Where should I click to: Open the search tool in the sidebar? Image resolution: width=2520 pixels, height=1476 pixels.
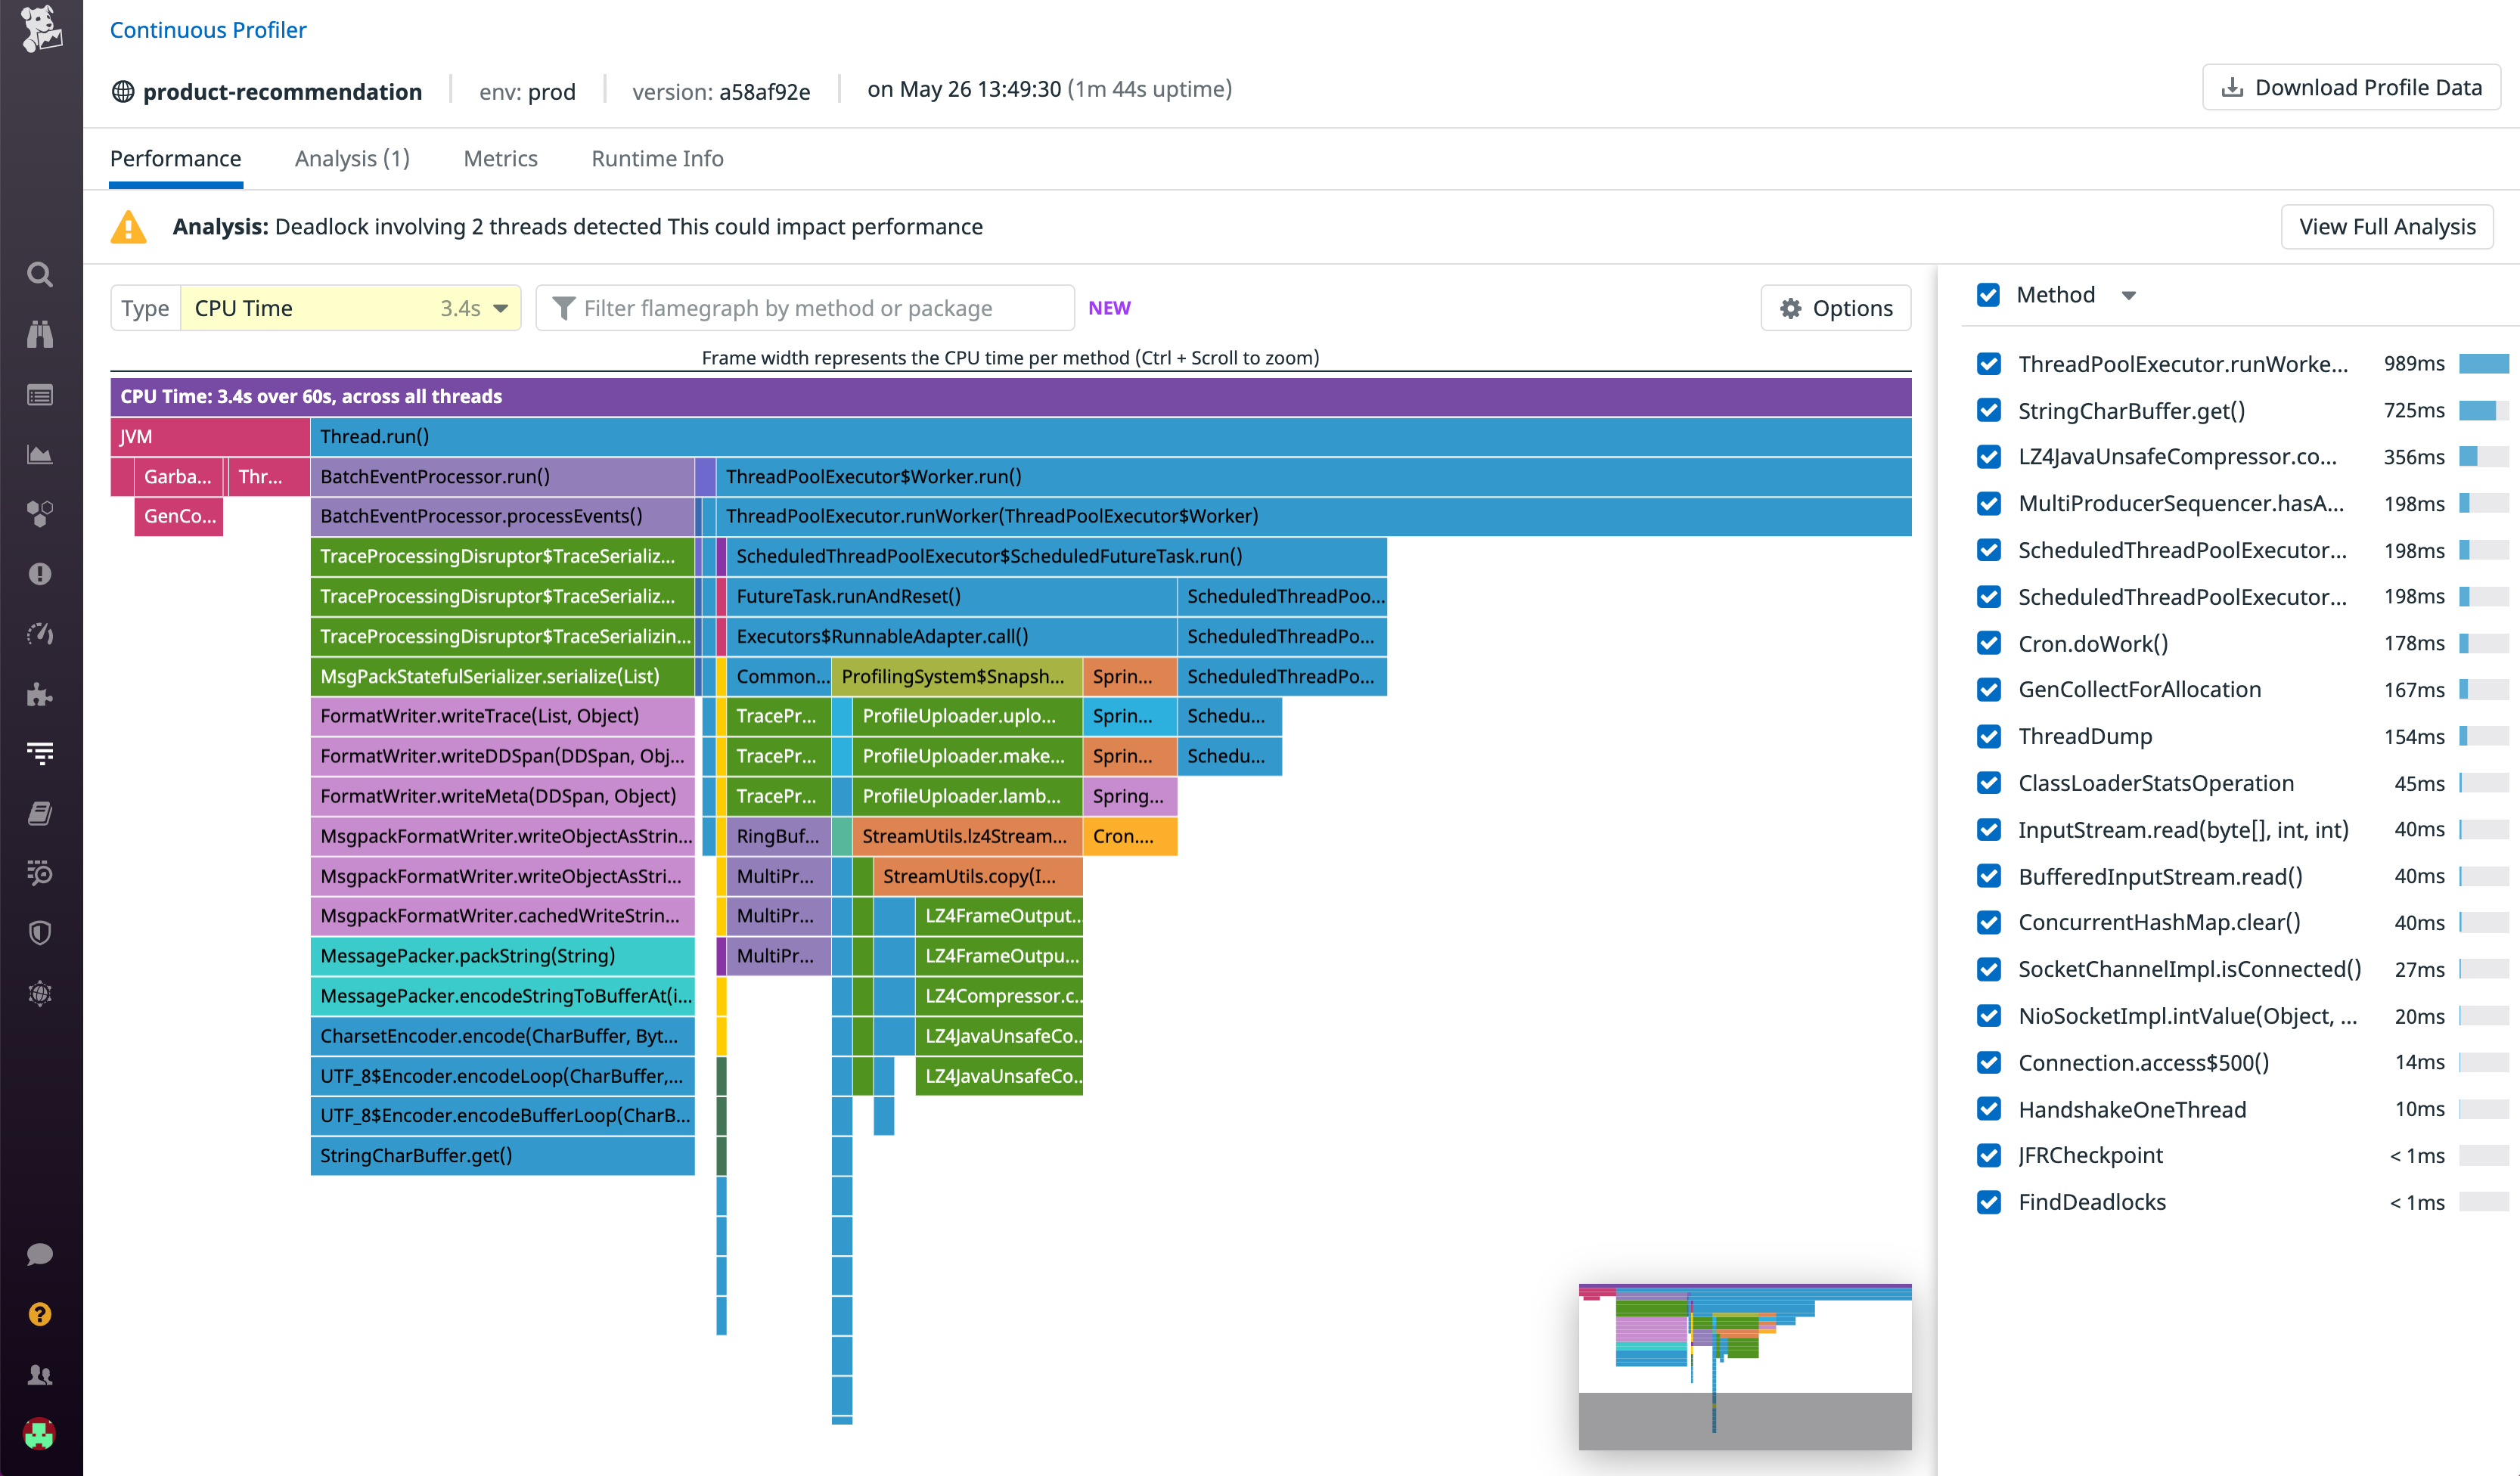coord(40,274)
